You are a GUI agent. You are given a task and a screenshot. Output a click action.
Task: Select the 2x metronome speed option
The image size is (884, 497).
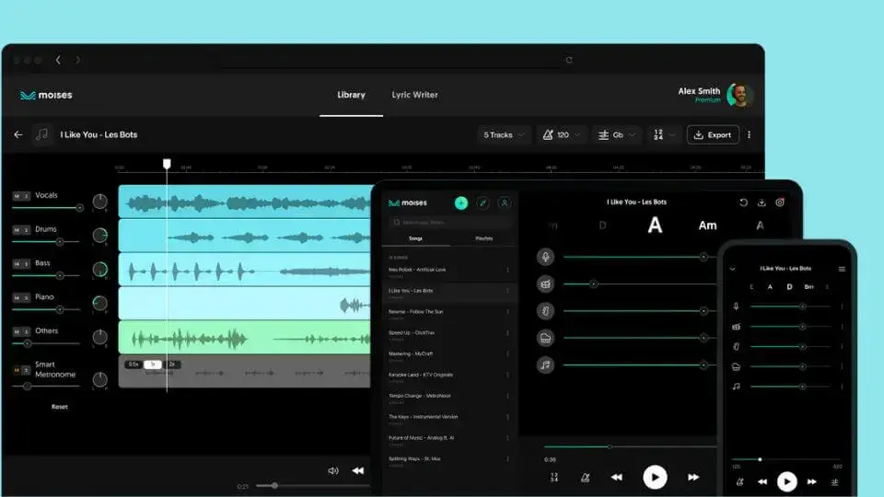tap(172, 364)
